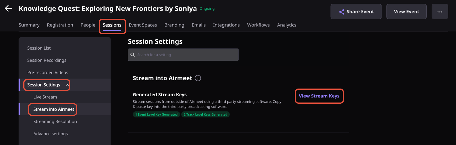Collapse the Session Settings chevron

[67, 85]
